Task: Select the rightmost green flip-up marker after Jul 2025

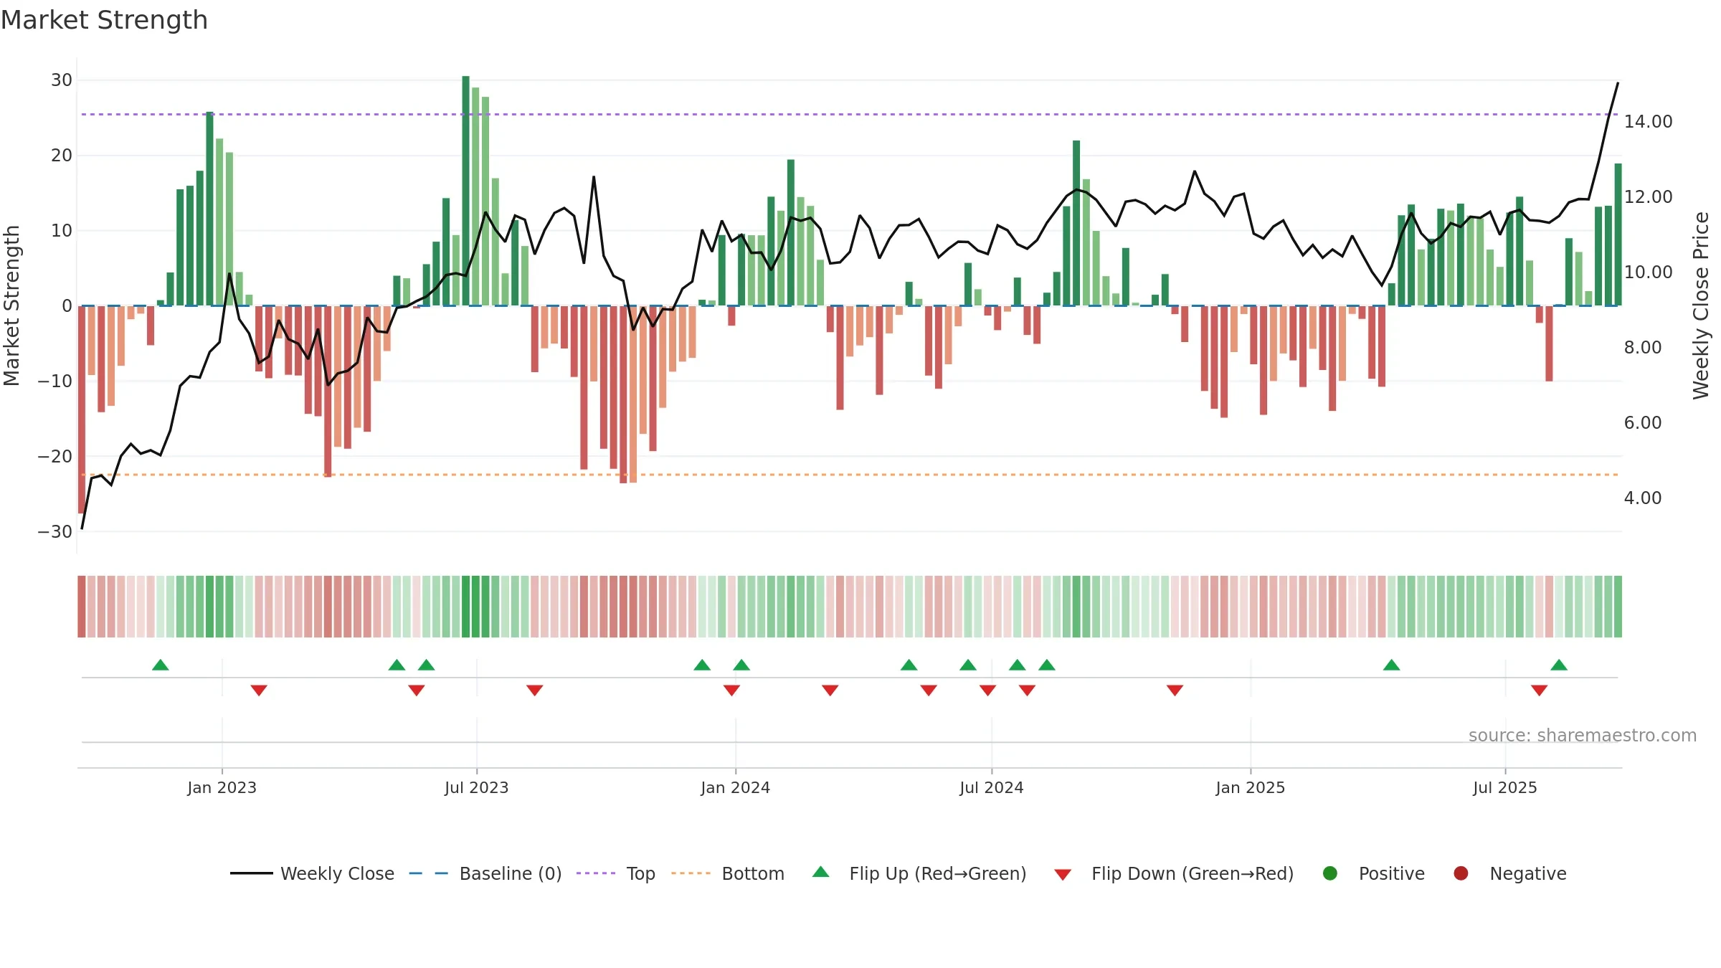Action: (x=1559, y=665)
